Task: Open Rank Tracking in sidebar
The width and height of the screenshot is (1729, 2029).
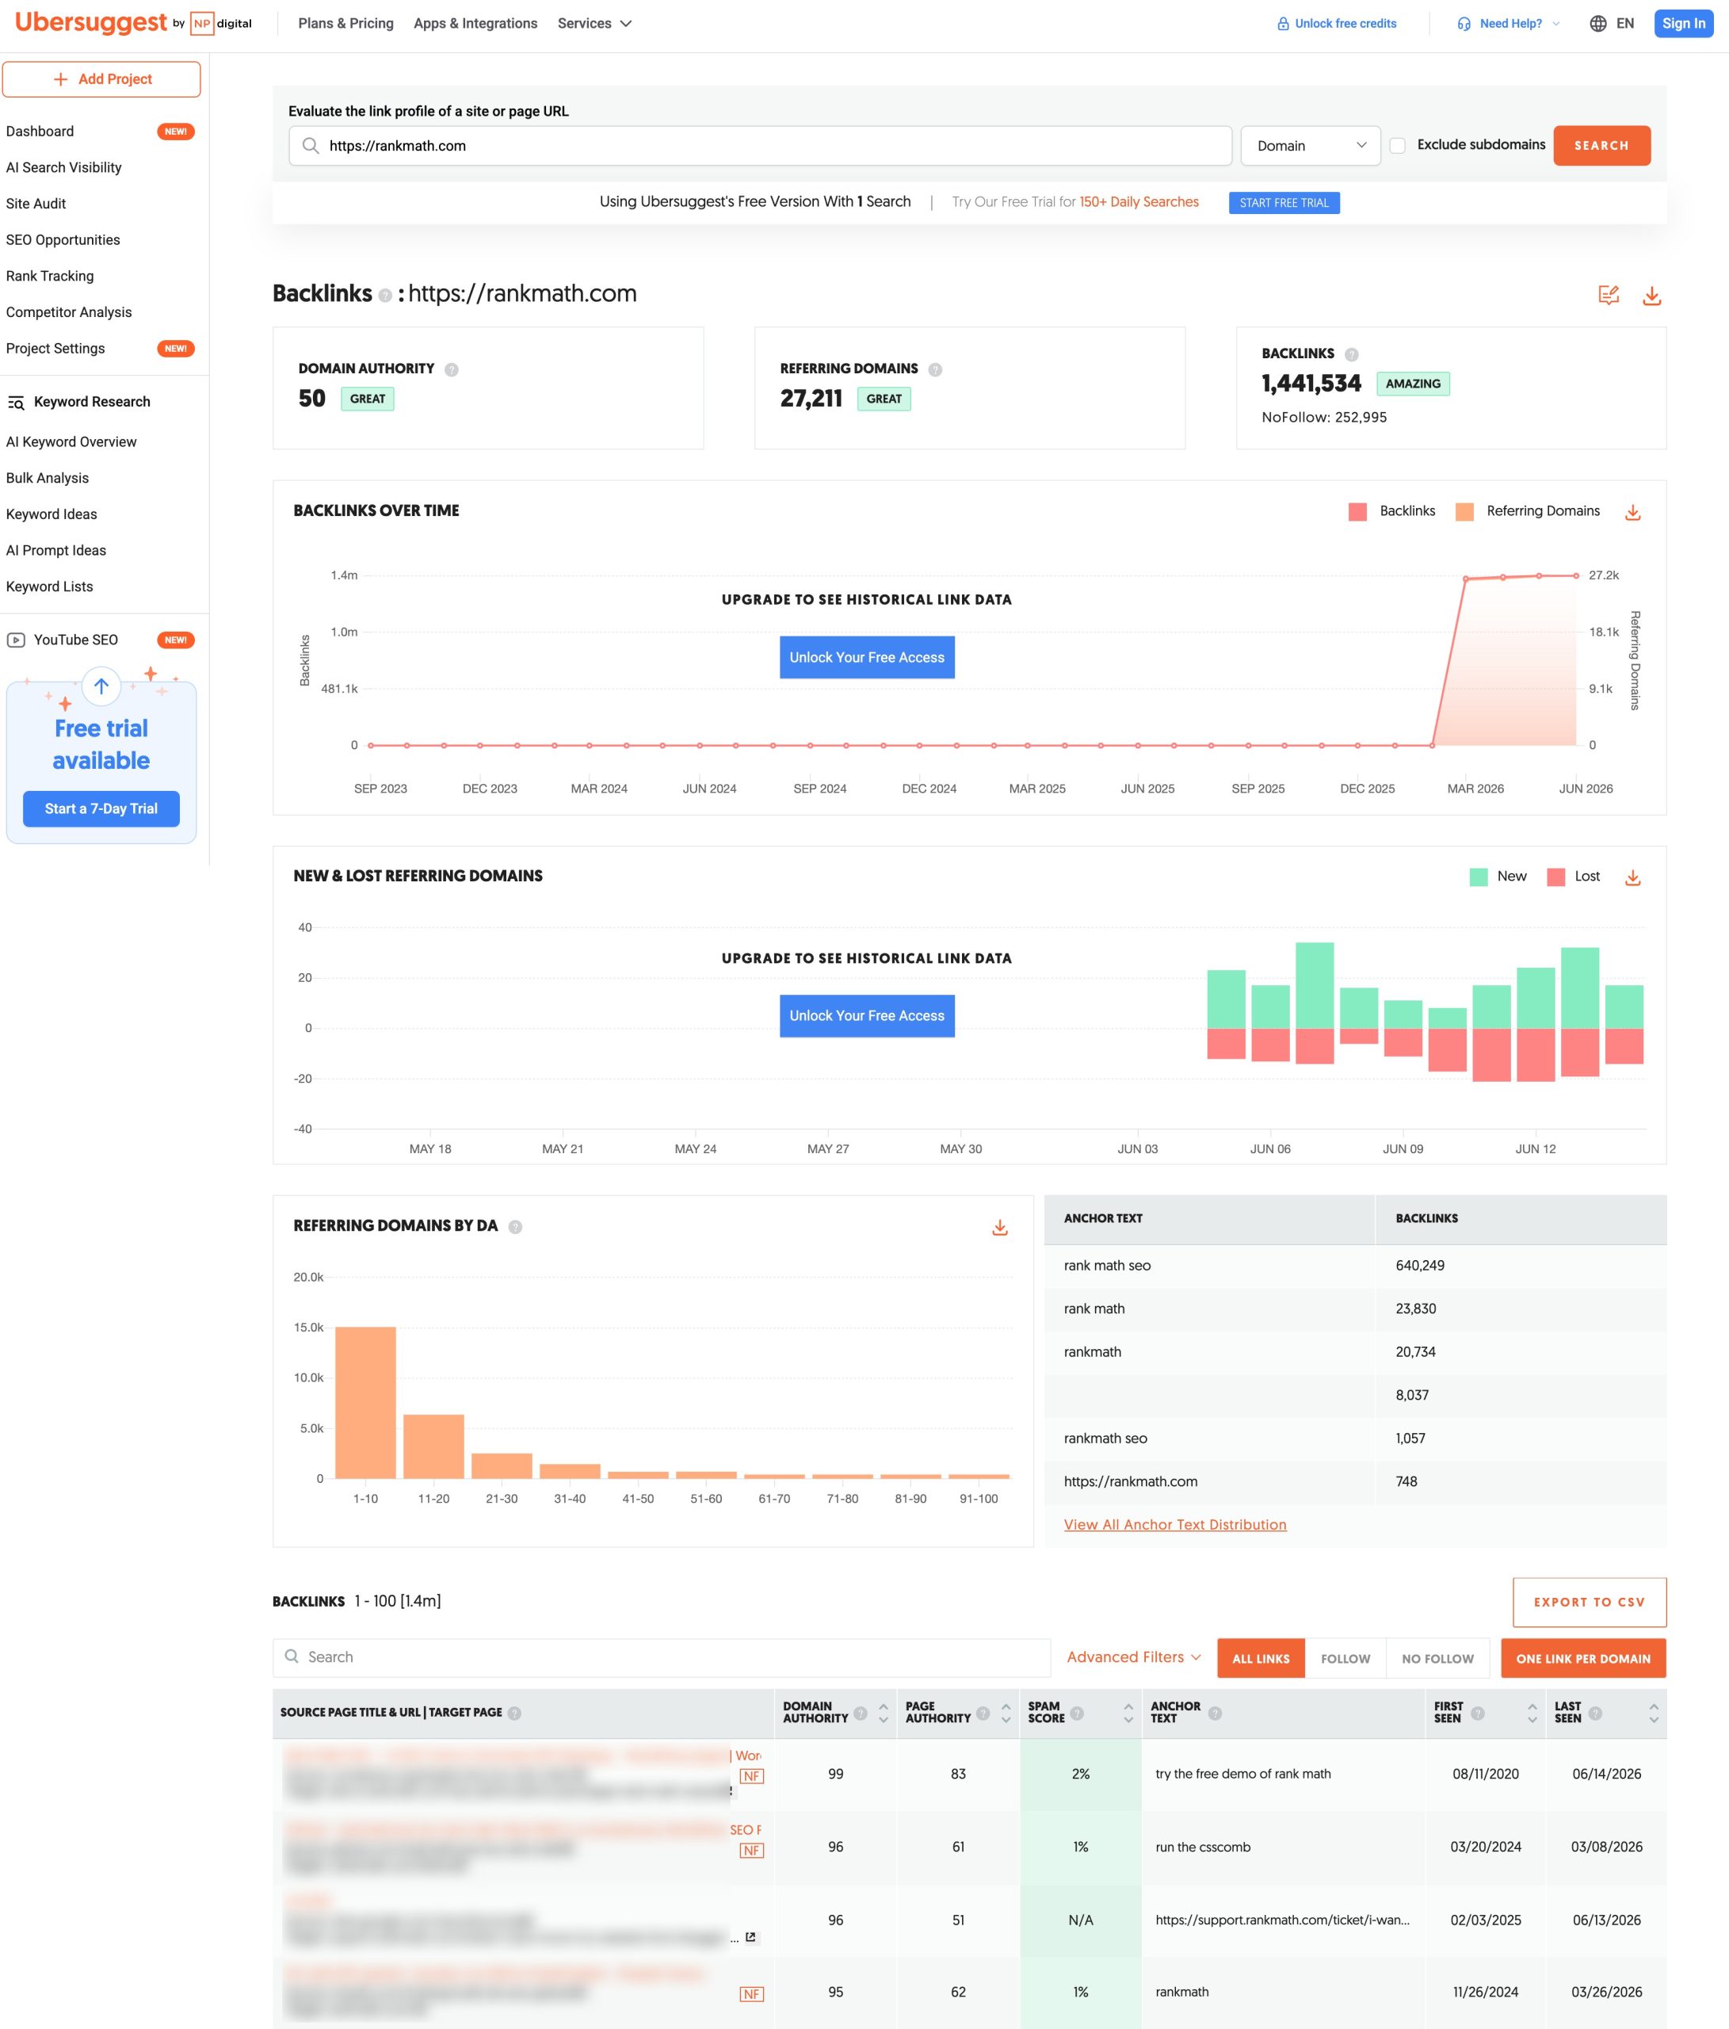Action: (x=50, y=276)
